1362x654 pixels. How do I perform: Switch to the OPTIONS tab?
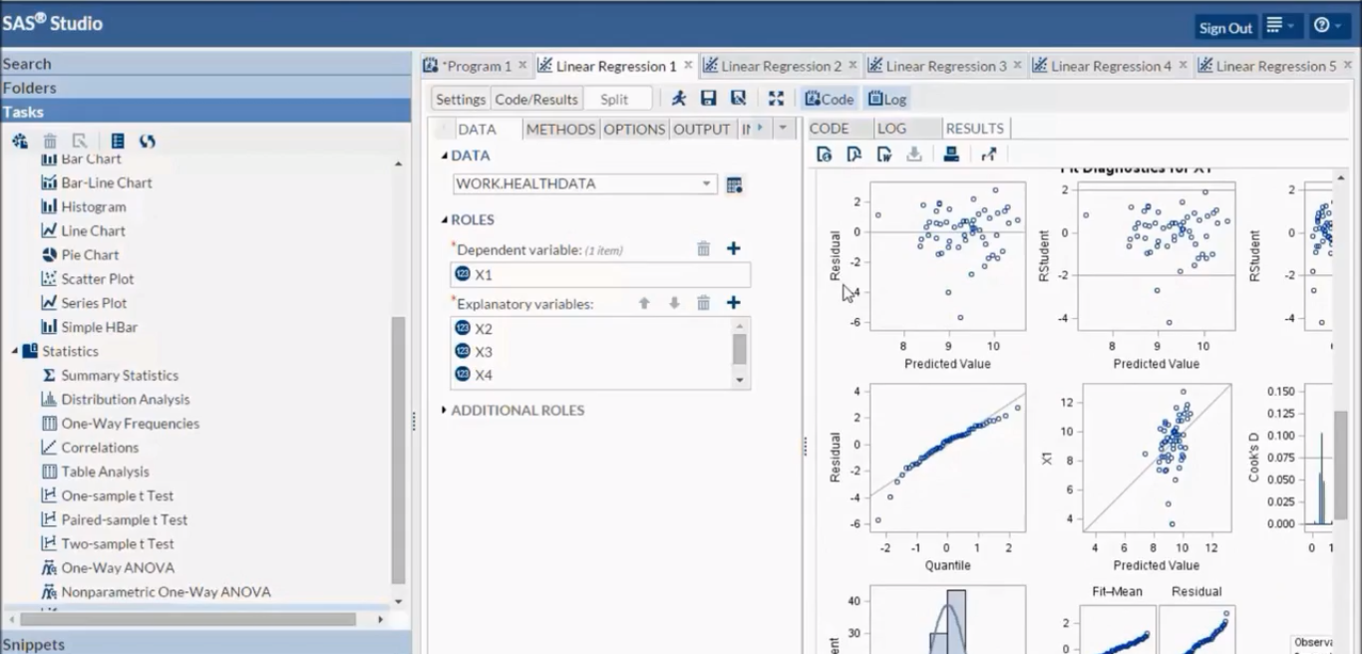(x=634, y=129)
